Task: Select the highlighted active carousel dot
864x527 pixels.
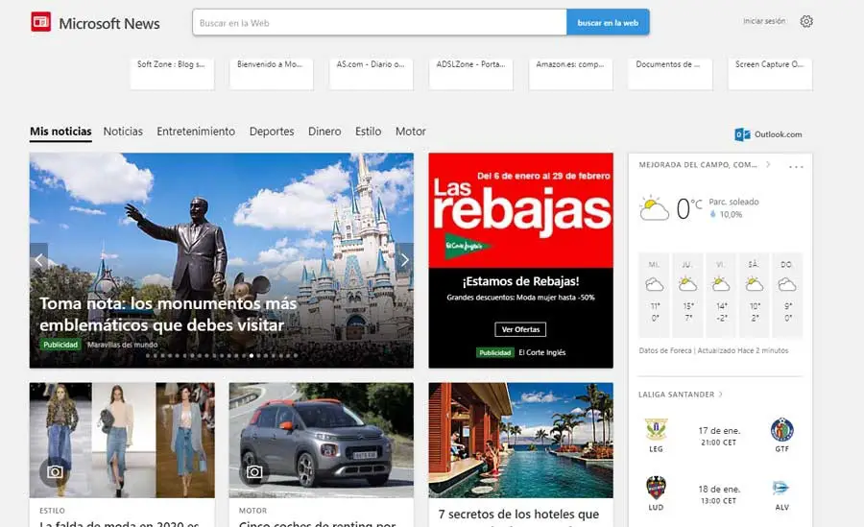Action: (x=252, y=355)
